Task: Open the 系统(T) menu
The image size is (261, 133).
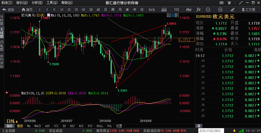Action: click(x=7, y=3)
